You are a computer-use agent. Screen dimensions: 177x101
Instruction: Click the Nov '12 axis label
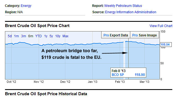pos(39,82)
